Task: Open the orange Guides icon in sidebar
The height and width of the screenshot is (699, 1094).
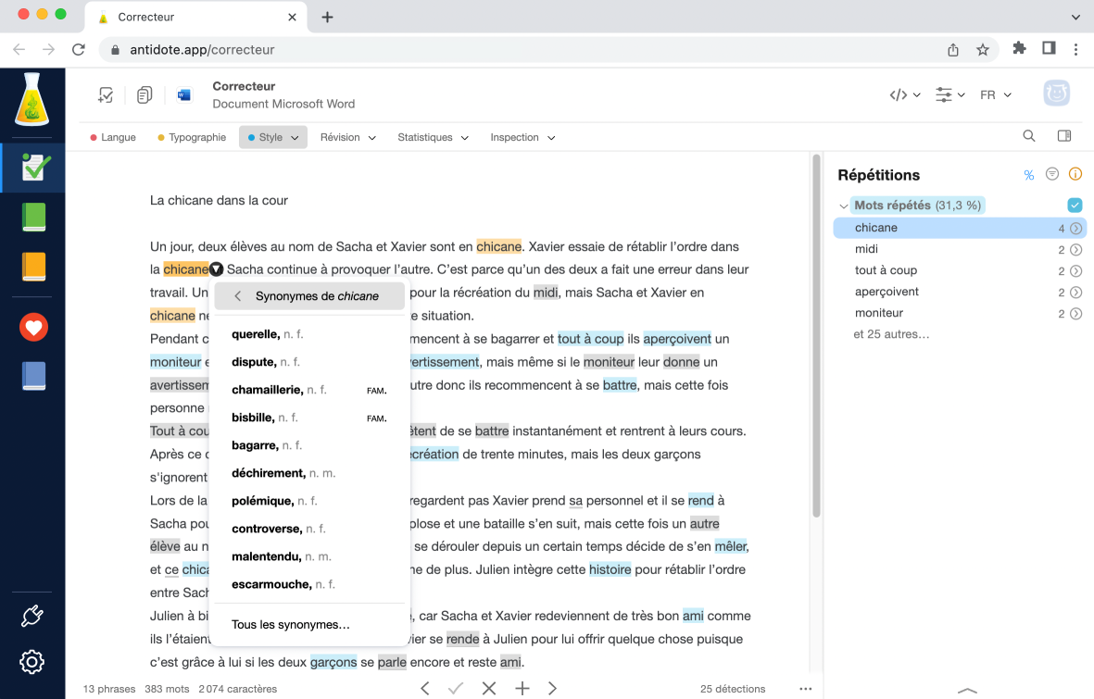Action: (x=32, y=267)
